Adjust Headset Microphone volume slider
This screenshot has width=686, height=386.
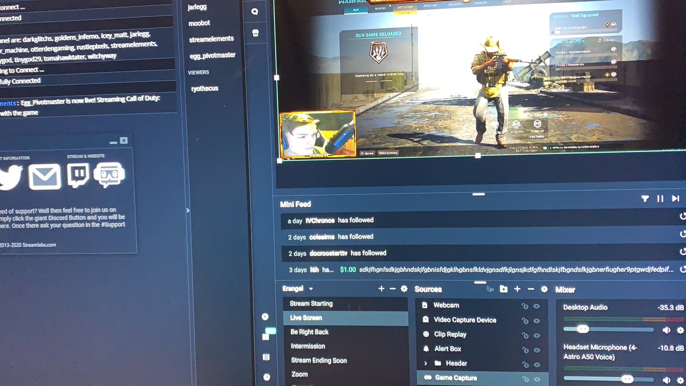click(609, 379)
